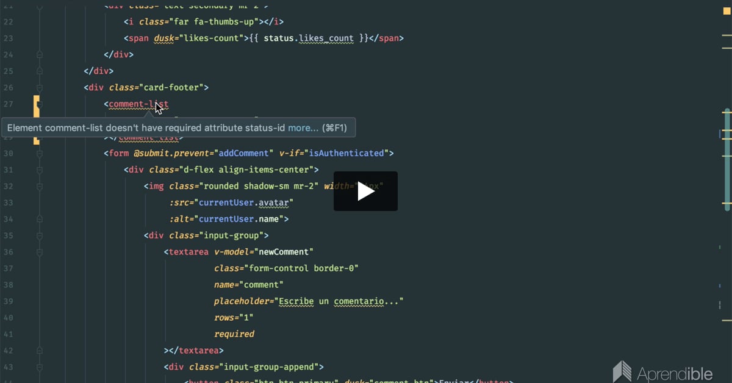
Task: Collapse the card-footer div fold on line 26
Action: coord(40,87)
